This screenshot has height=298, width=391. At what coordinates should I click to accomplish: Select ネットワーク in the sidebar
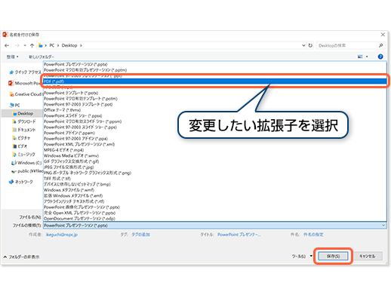tap(21, 182)
